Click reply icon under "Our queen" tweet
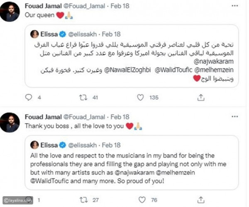Image resolution: width=249 pixels, height=207 pixels. point(29,98)
